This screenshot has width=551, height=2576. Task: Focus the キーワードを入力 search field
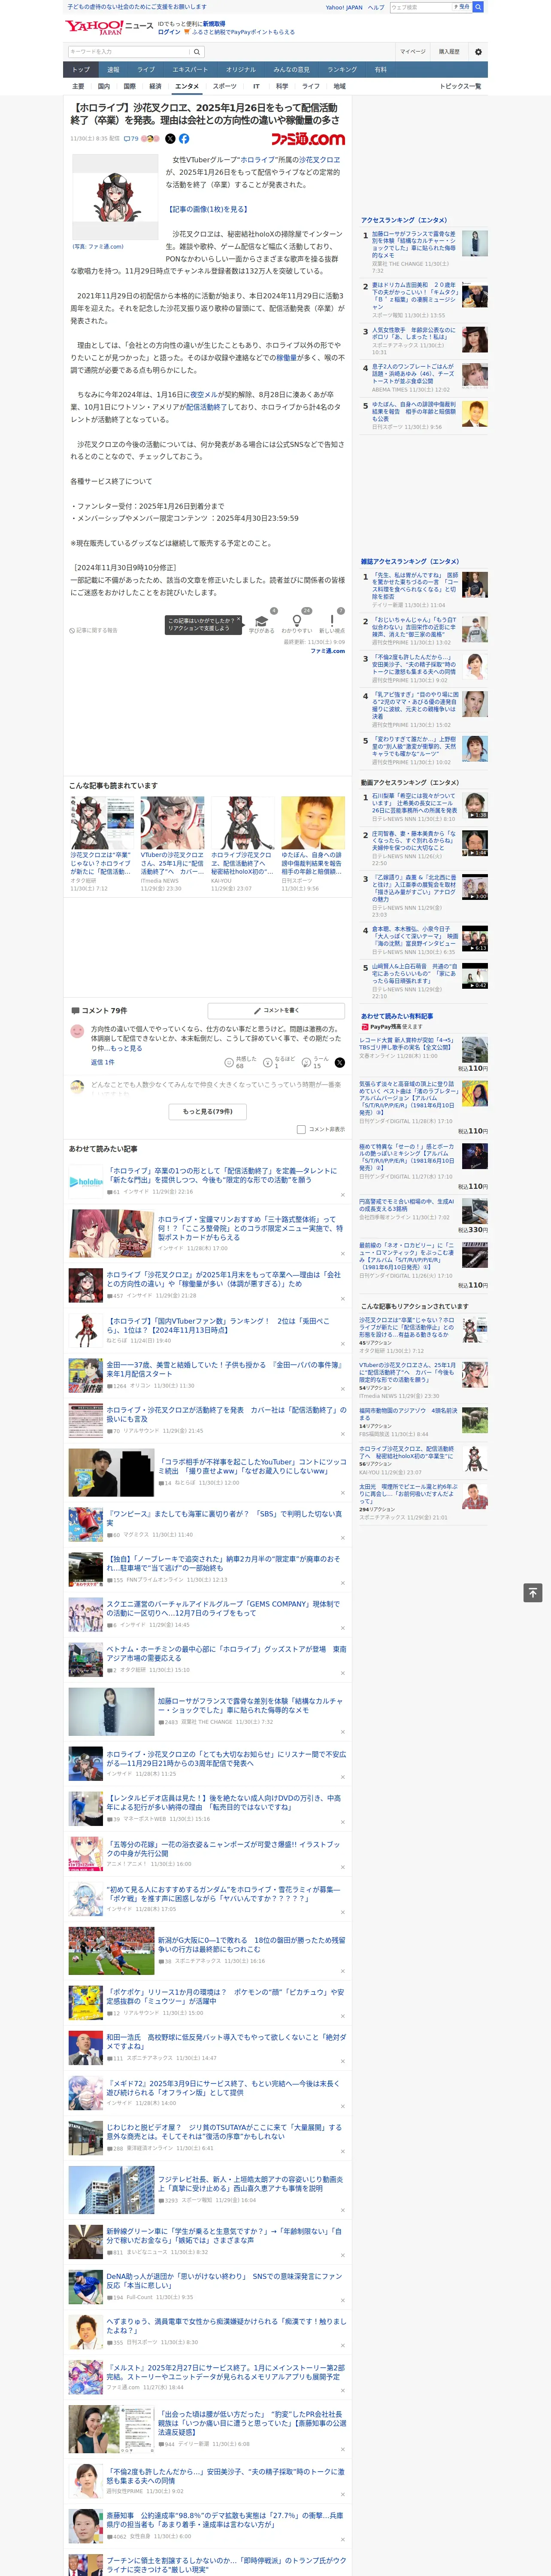pyautogui.click(x=129, y=51)
